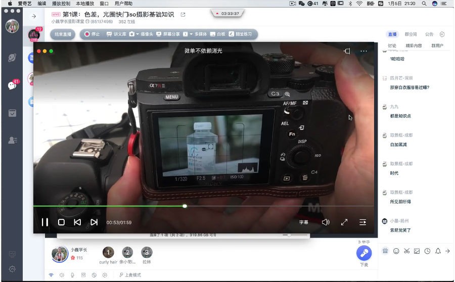Click the bell notification icon in chat toolbar

438,251
